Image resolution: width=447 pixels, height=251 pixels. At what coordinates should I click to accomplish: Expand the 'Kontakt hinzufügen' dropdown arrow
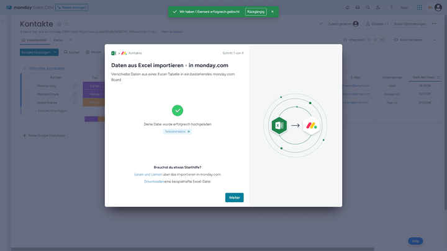pos(56,52)
